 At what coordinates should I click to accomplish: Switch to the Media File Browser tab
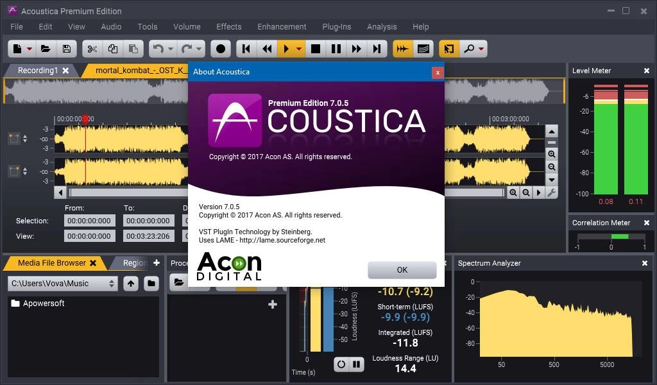(x=51, y=263)
